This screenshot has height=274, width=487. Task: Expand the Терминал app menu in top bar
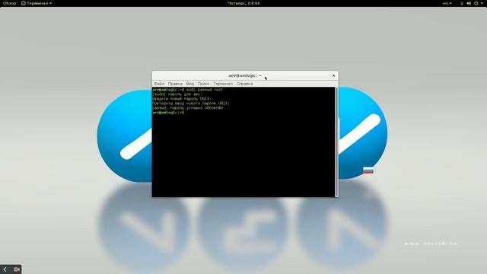tap(37, 3)
